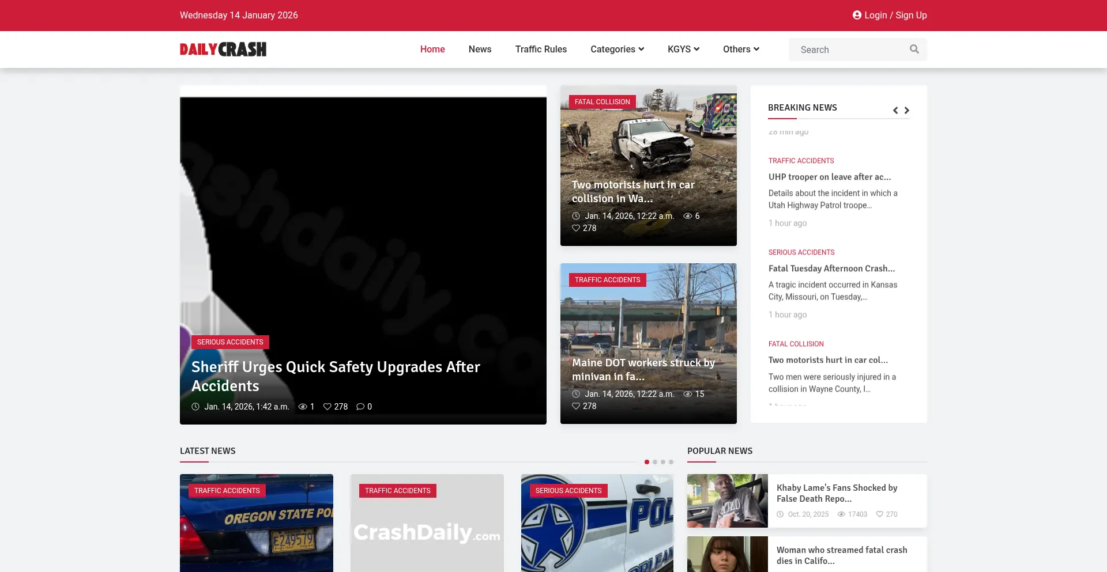The height and width of the screenshot is (572, 1107).
Task: Click the Breaking News previous arrow
Action: point(895,110)
